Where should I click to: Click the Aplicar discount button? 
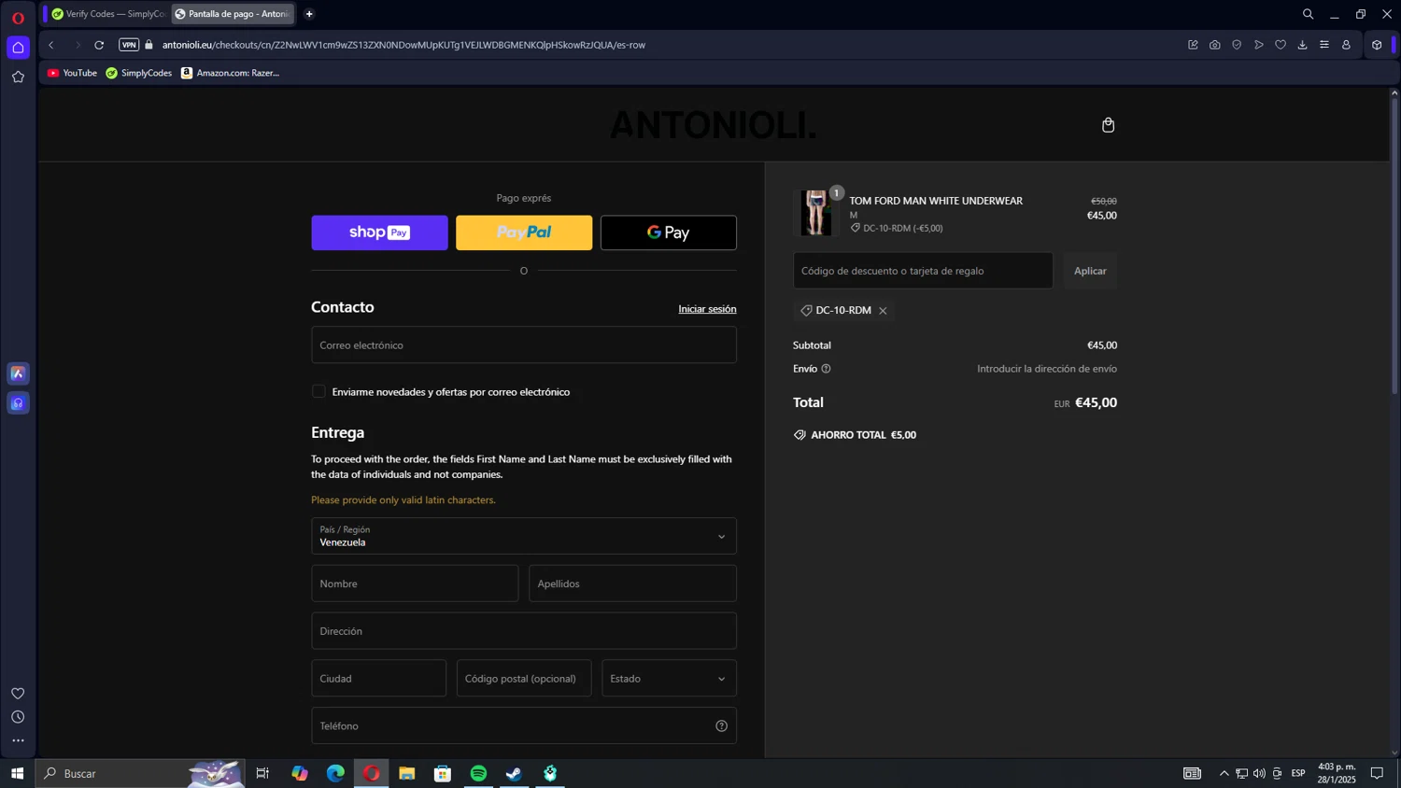pyautogui.click(x=1090, y=271)
